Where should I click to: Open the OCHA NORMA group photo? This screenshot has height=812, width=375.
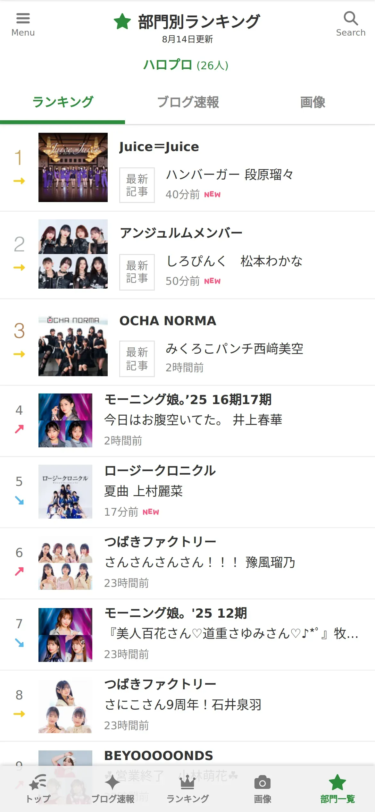73,346
